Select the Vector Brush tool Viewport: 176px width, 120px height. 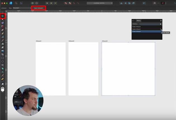(x=3, y=37)
